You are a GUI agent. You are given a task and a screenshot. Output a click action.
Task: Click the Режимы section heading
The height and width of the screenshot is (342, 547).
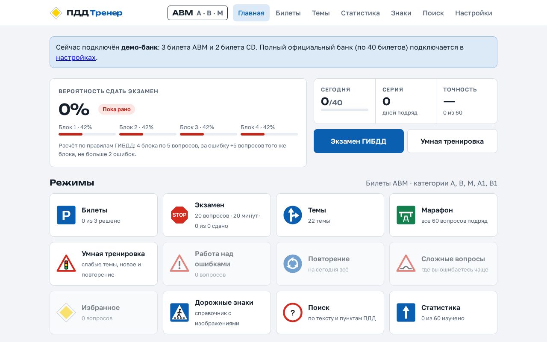(72, 183)
